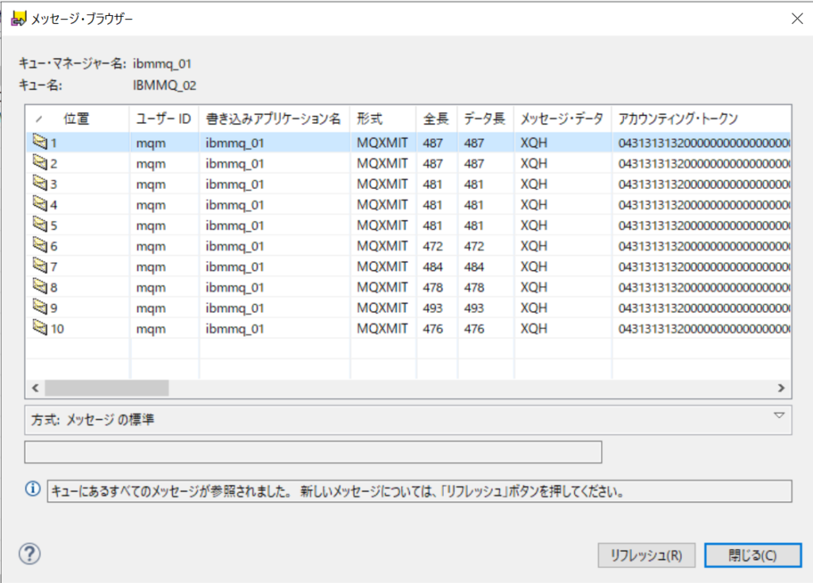
Task: Sort by the ユーザー ID column header
Action: click(164, 119)
